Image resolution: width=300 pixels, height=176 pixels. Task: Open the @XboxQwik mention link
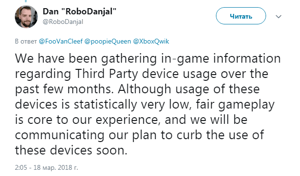[151, 41]
